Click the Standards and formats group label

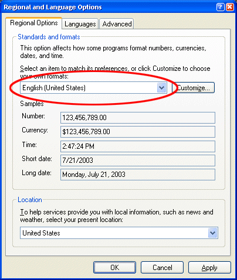49,37
